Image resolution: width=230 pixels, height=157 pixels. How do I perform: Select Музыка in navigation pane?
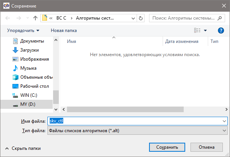(28, 68)
